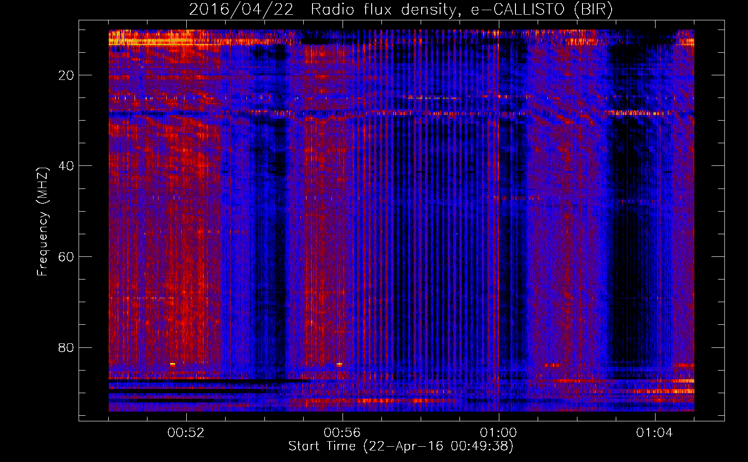The height and width of the screenshot is (462, 748).
Task: Click the 00:52 time tick label
Action: coord(186,433)
